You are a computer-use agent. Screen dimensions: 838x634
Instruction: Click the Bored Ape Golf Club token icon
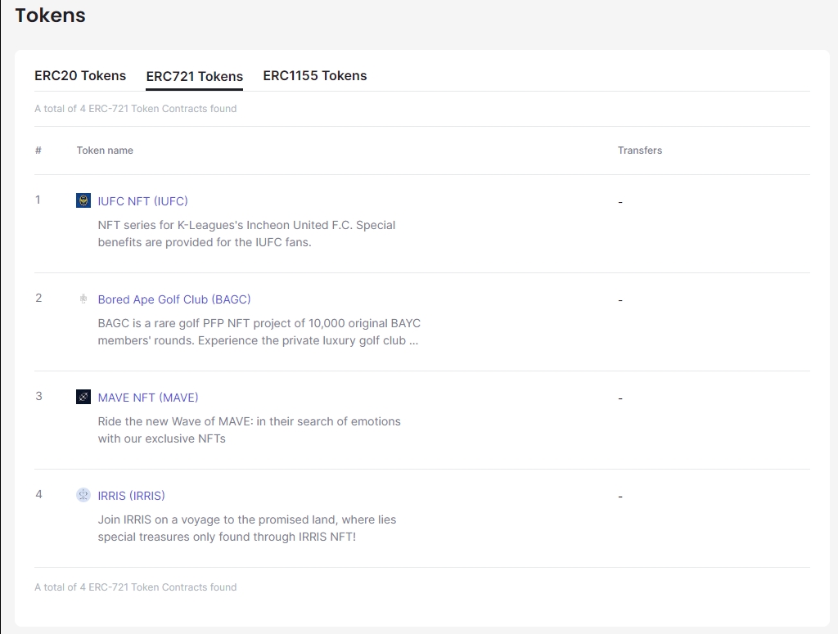83,299
